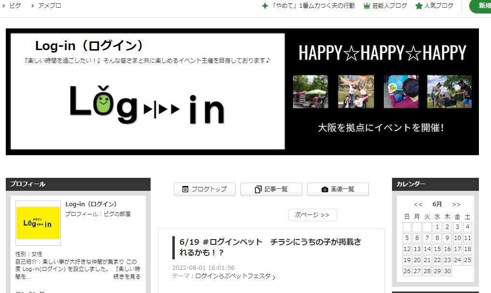Select June 26 in the calendar
The height and width of the screenshot is (293, 491).
(x=407, y=271)
